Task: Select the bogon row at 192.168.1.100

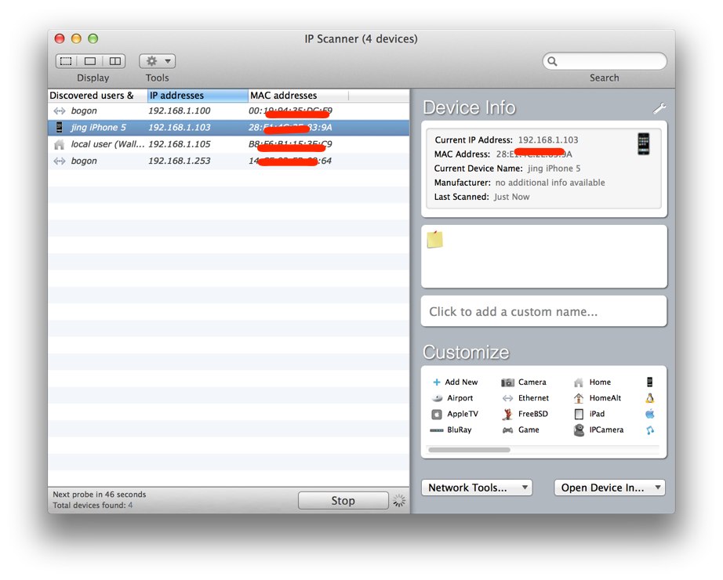Action: [x=228, y=111]
